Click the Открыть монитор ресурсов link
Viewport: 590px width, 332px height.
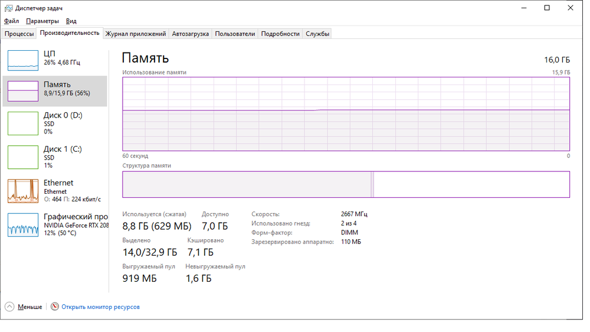click(100, 307)
